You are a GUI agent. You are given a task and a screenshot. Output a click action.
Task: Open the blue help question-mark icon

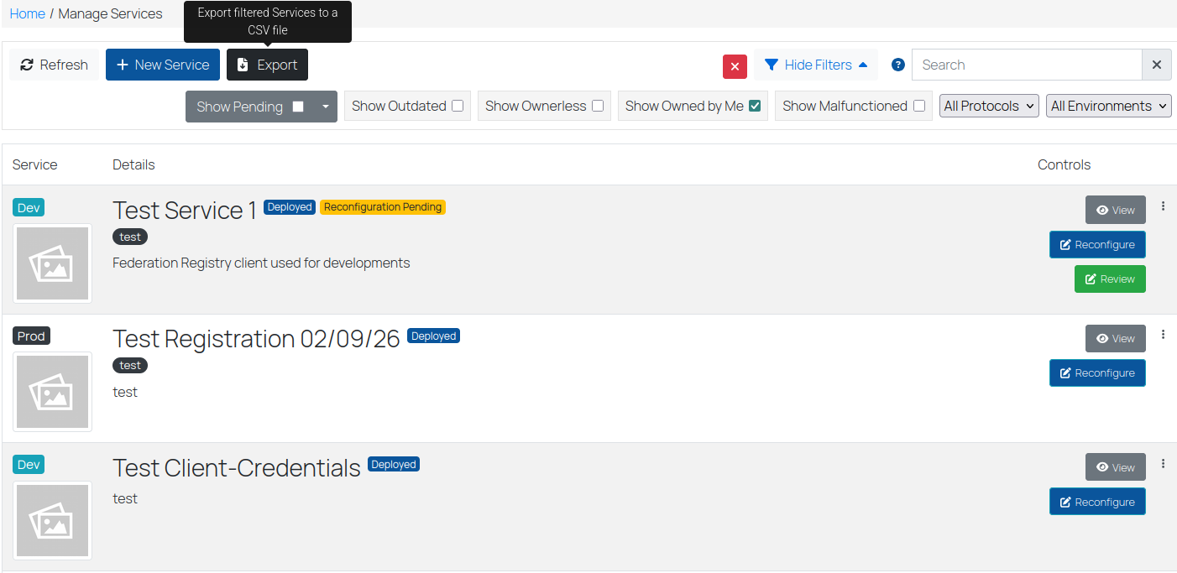point(898,65)
